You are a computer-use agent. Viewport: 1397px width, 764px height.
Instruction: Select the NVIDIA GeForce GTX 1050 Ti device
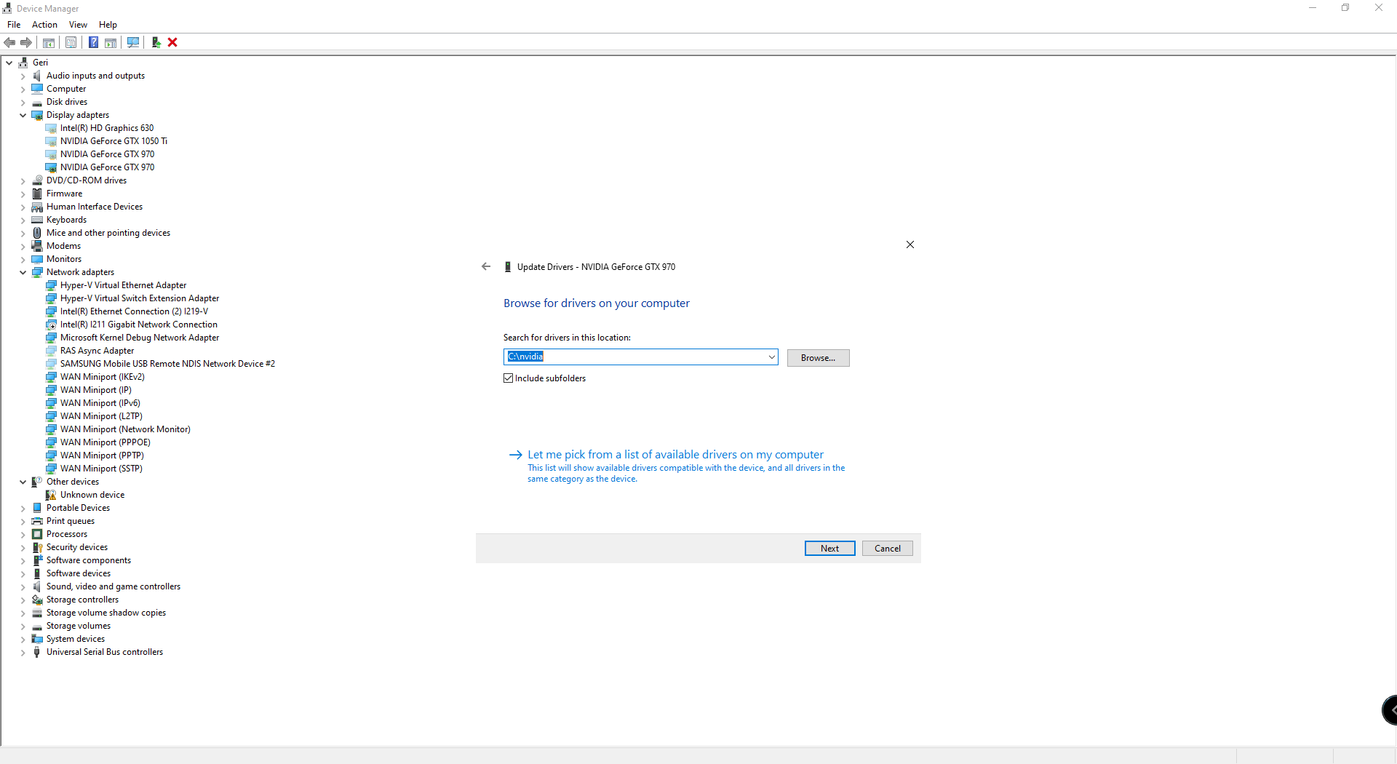114,140
